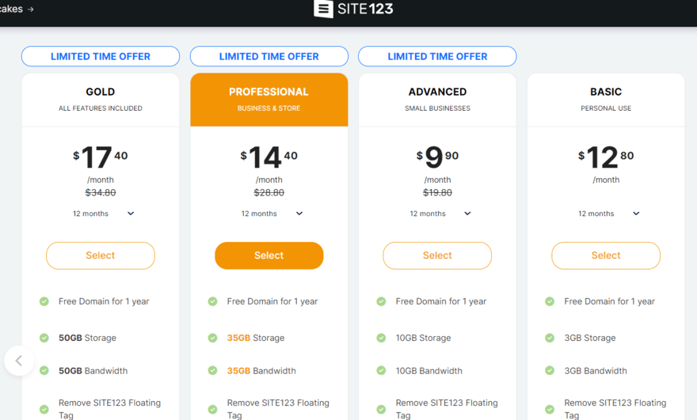Select the Professional plan

[x=269, y=255]
